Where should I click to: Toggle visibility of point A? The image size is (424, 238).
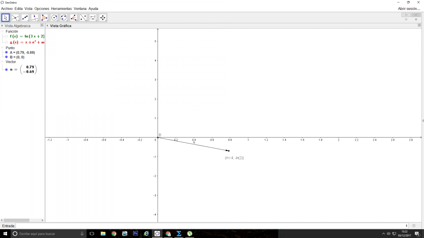click(x=6, y=53)
